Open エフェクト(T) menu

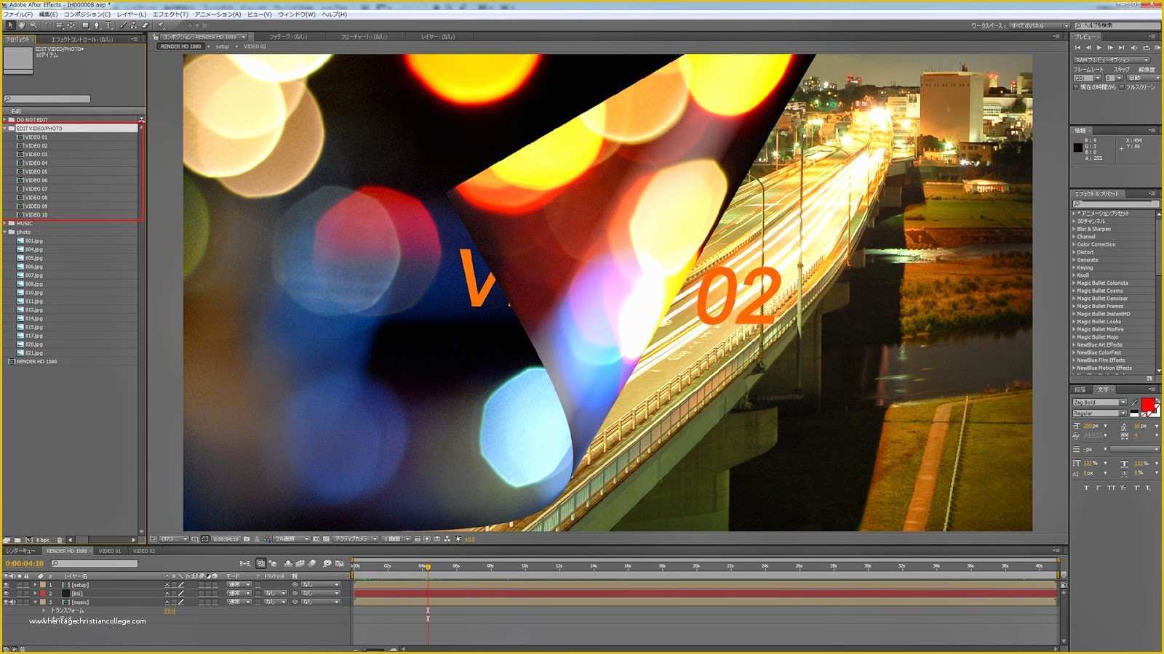coord(170,14)
